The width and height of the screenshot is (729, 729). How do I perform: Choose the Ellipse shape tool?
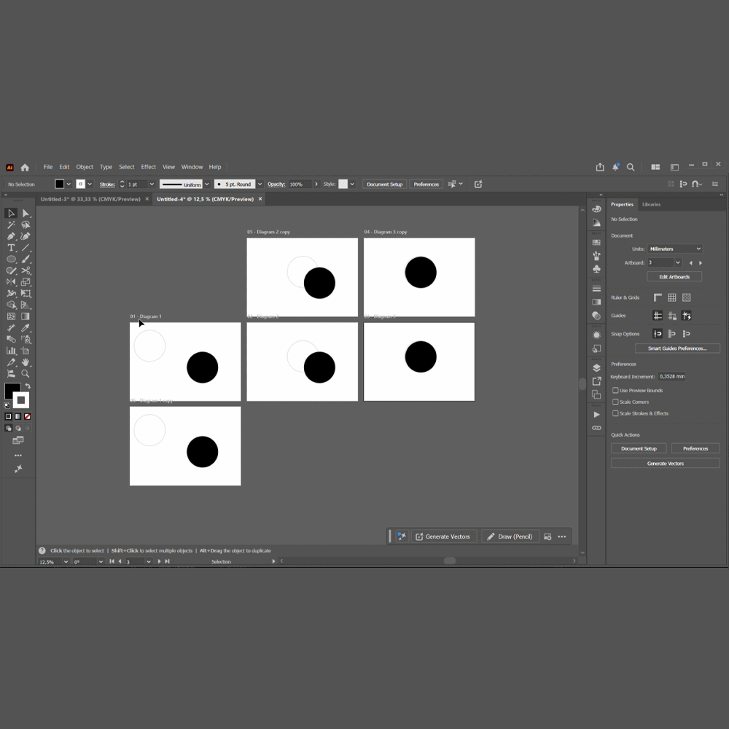[x=11, y=259]
